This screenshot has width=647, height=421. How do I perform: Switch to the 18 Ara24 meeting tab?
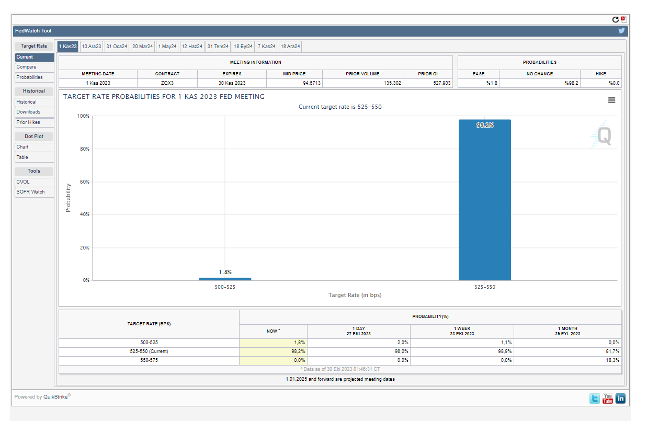click(290, 47)
